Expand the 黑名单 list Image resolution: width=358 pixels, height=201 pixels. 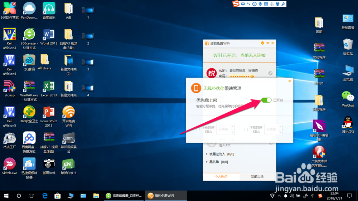point(207,162)
